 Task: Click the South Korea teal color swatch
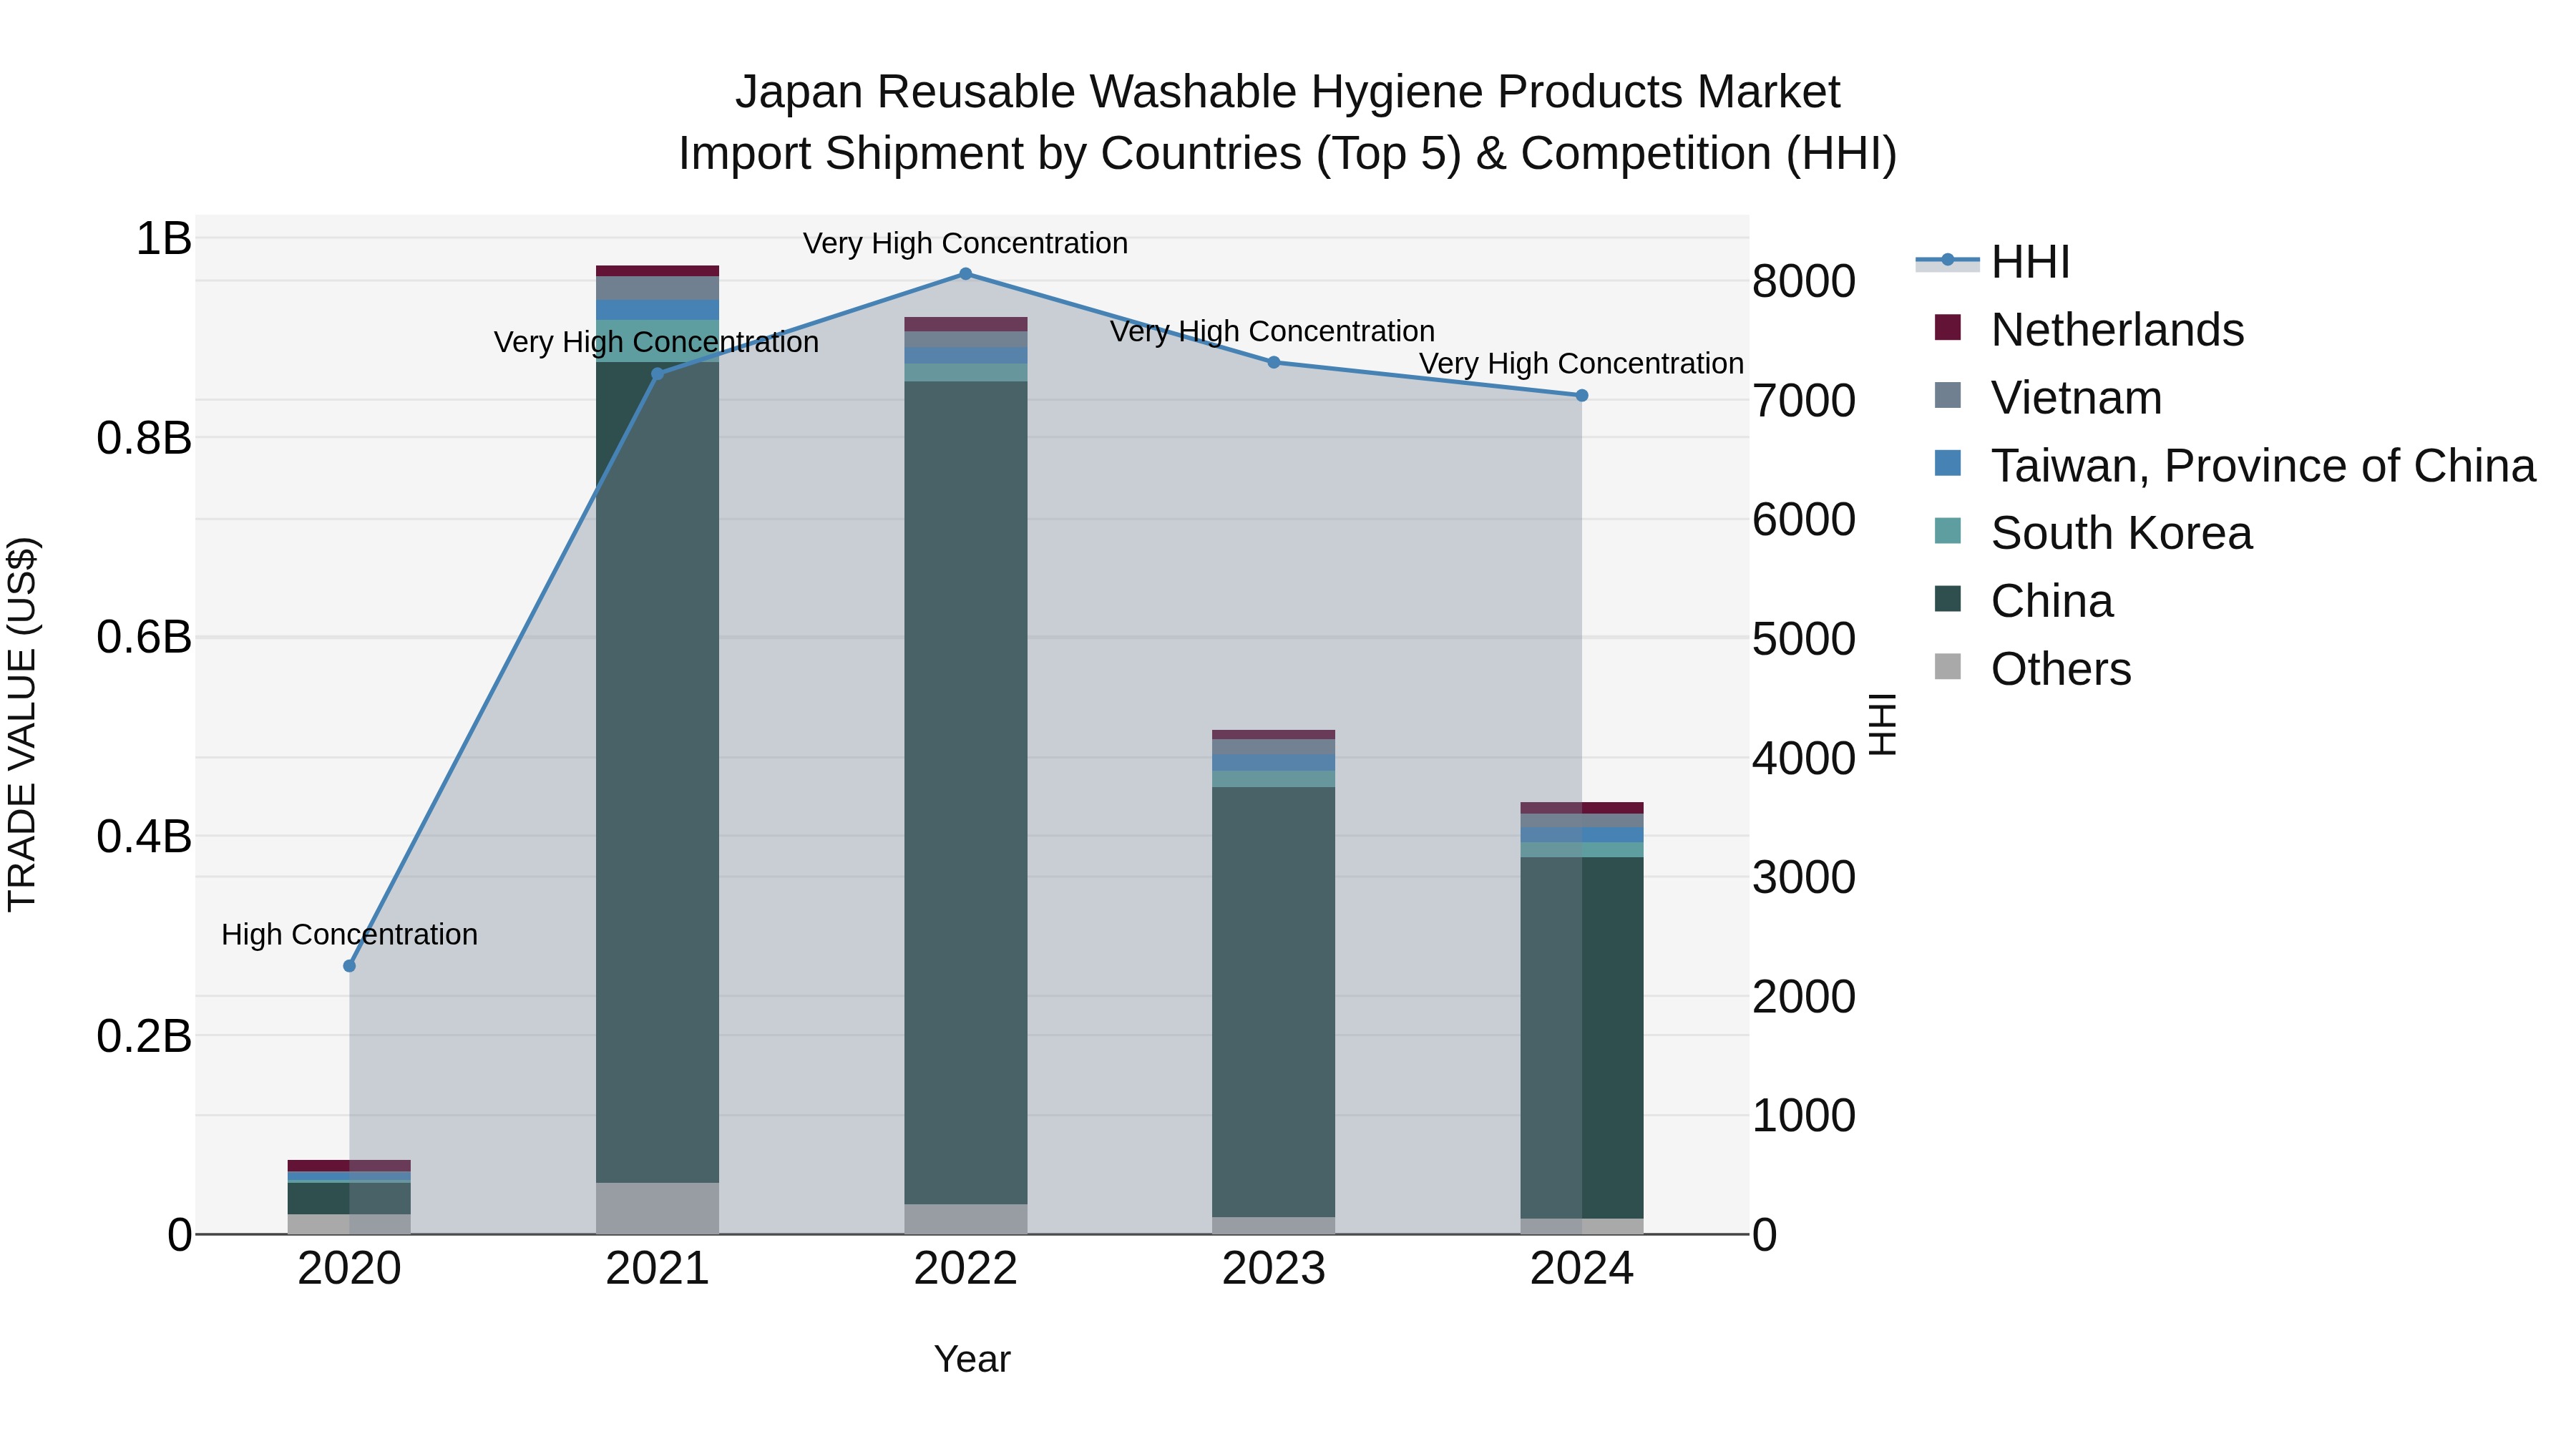(1948, 531)
